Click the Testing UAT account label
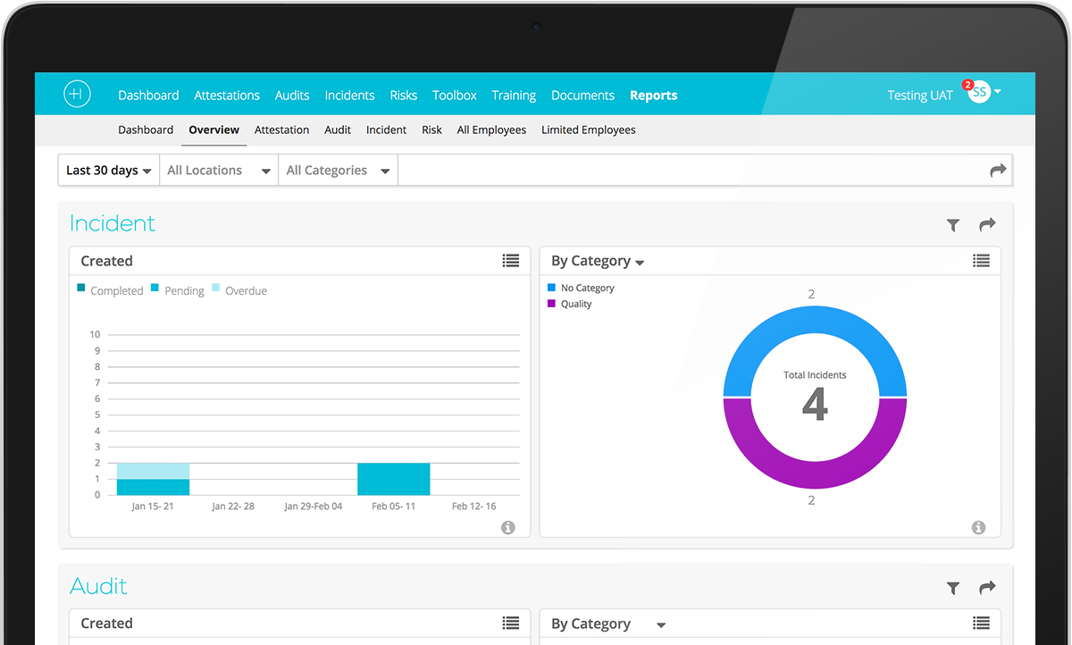Viewport: 1072px width, 645px height. (x=919, y=96)
